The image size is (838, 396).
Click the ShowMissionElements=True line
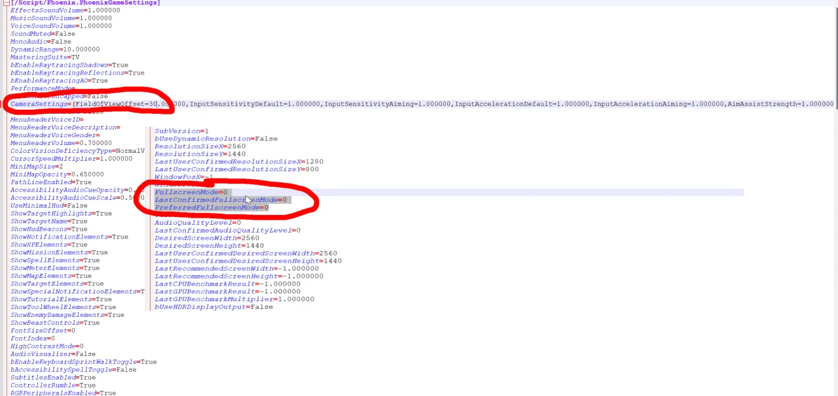59,254
